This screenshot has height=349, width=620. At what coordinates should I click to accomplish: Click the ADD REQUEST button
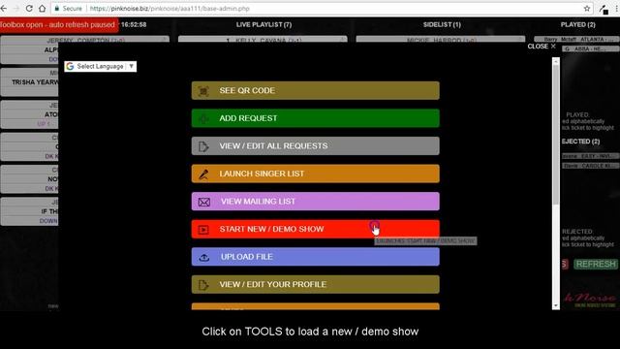(x=315, y=118)
